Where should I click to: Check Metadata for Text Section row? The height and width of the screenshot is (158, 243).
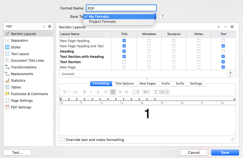149,62
